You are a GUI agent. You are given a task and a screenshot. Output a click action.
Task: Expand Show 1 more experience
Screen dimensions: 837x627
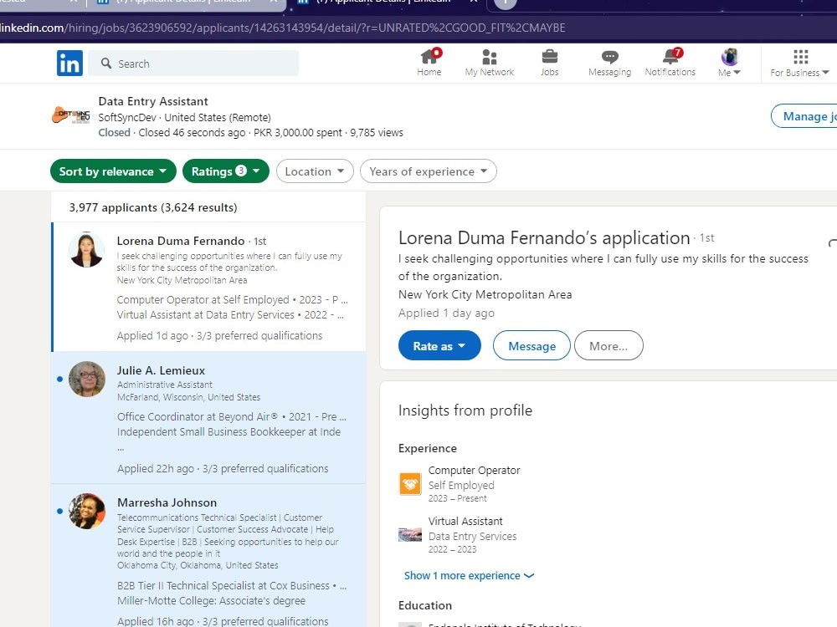[x=469, y=576]
